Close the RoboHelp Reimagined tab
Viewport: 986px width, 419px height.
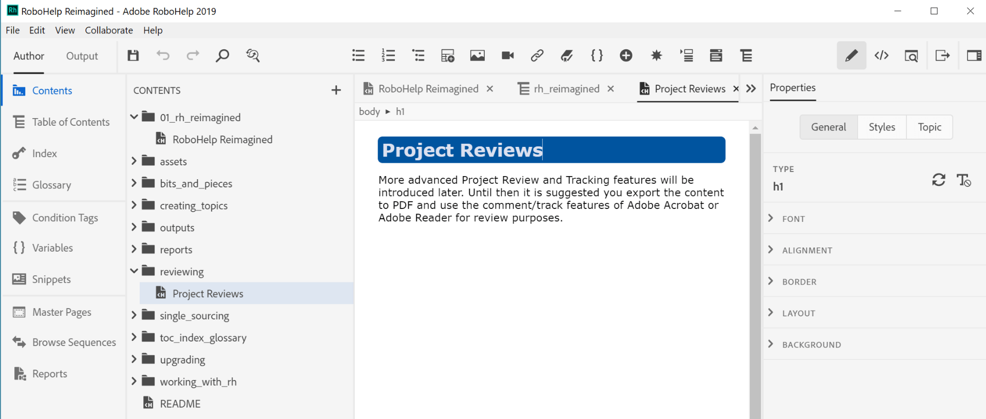tap(490, 89)
